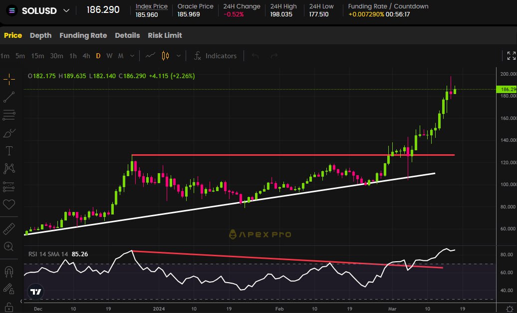Select the trend line drawing tool
The width and height of the screenshot is (517, 313).
(9, 97)
